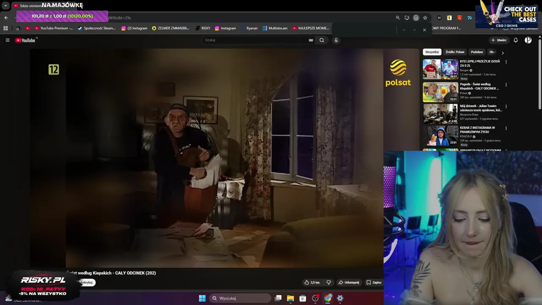Open more options for KEBAB Z INSTAGRAMA video
This screenshot has height=305, width=542.
pos(506,128)
